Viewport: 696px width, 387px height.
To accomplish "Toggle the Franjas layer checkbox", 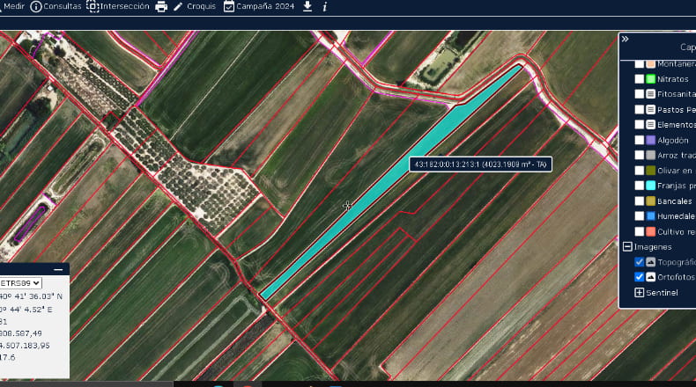I will pyautogui.click(x=640, y=186).
